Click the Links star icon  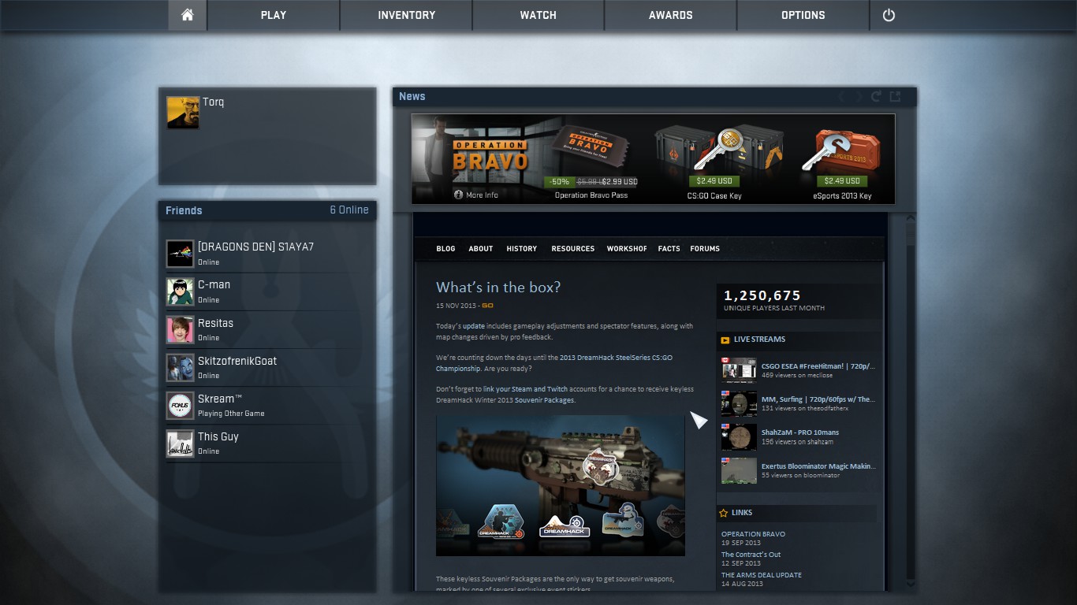tap(724, 513)
